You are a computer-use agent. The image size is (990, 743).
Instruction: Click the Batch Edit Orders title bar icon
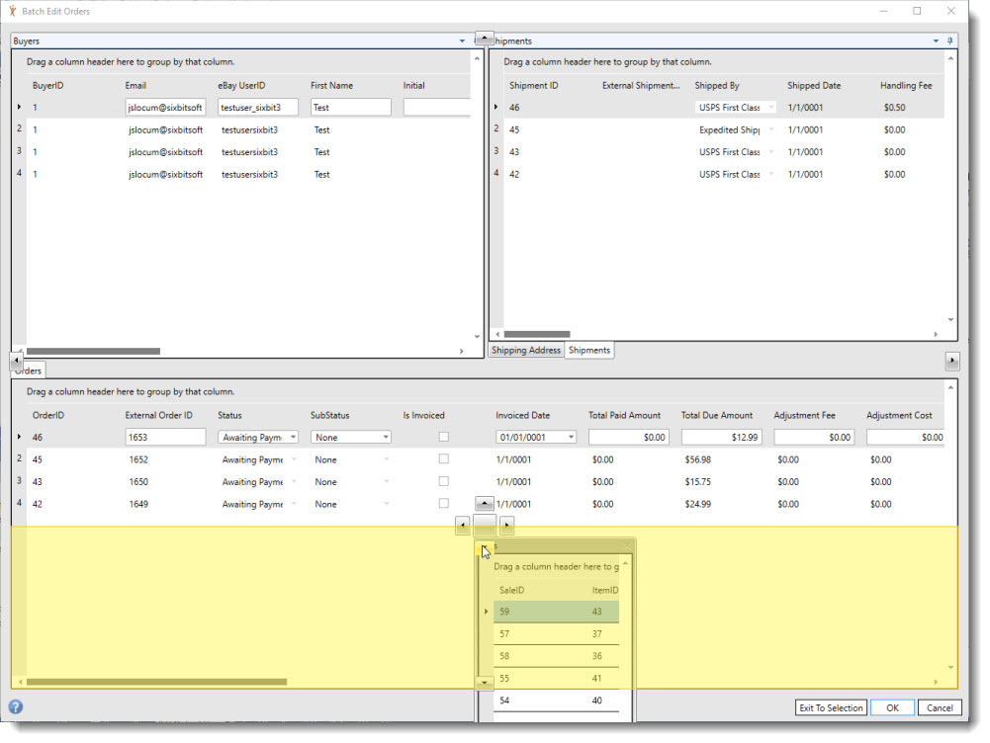coord(12,11)
